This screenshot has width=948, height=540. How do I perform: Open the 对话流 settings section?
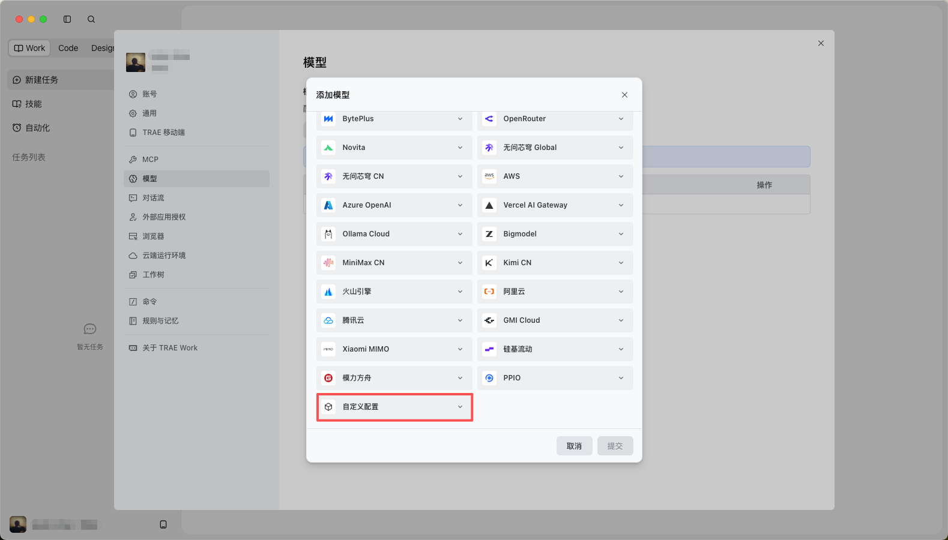[196, 198]
